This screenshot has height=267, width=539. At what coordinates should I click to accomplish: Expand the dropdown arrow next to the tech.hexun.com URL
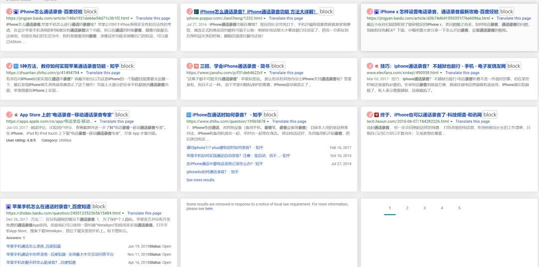pyautogui.click(x=438, y=122)
